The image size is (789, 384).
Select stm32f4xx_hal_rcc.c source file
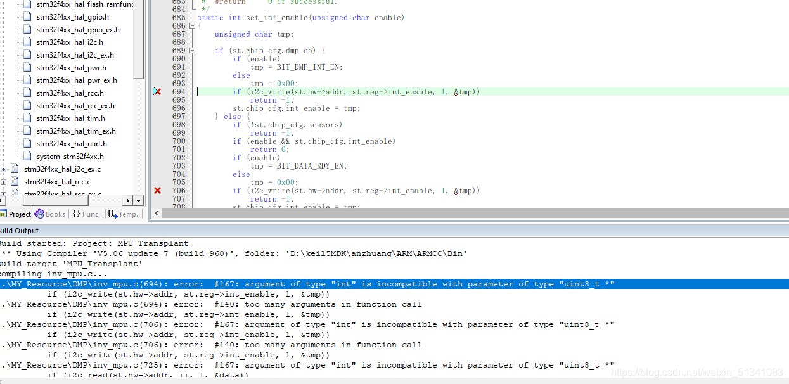tap(57, 182)
